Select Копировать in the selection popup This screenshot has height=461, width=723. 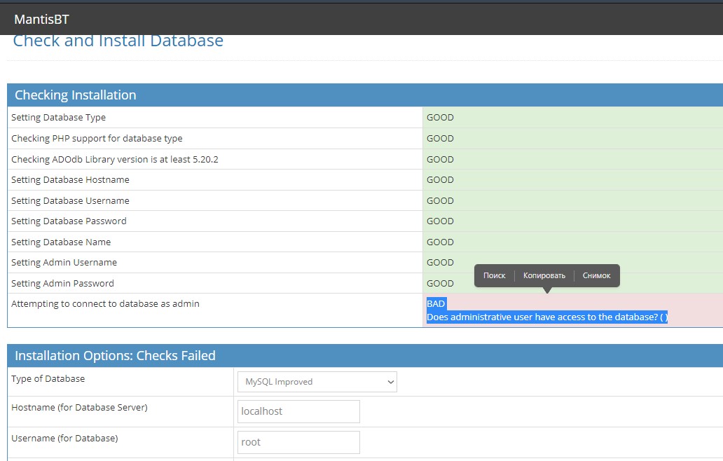[x=544, y=275]
